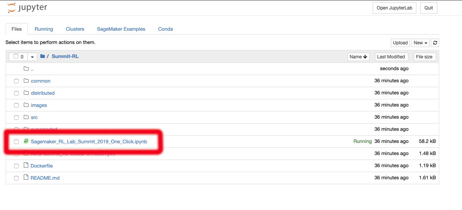Click the 58.2 kB file size value

[427, 141]
